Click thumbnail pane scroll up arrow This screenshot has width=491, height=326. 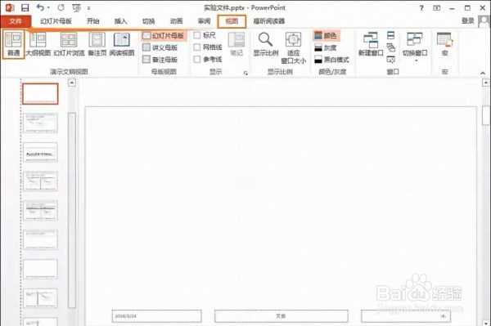(x=72, y=83)
